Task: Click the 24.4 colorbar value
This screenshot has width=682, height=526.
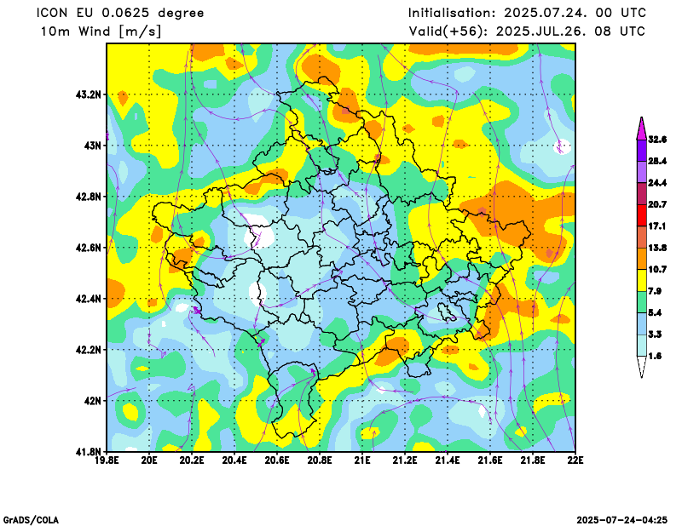Action: [x=657, y=183]
